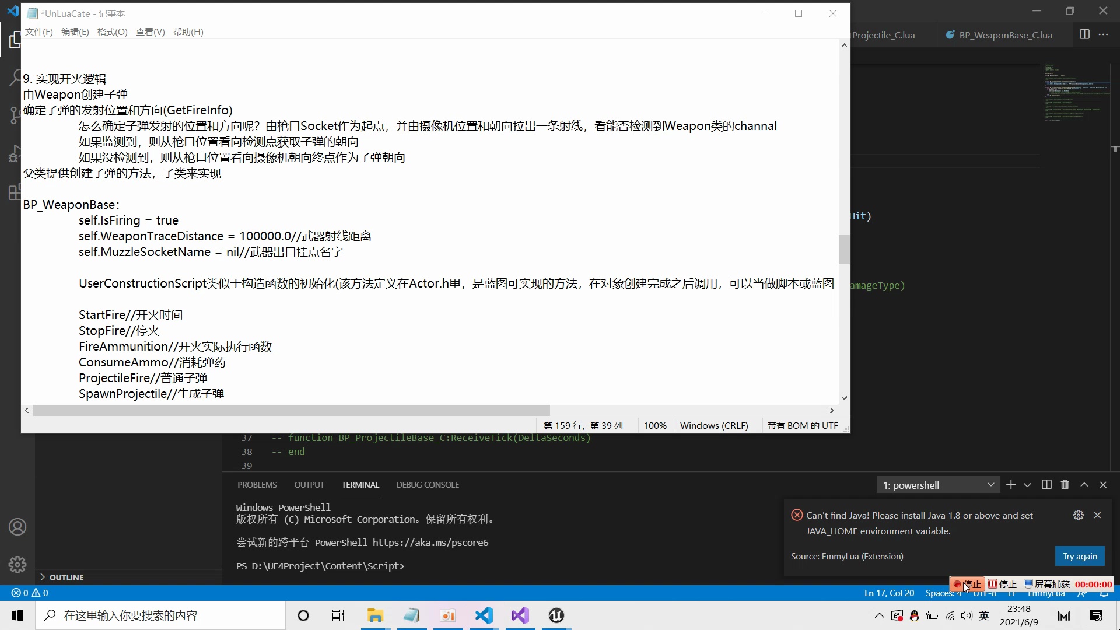Open the 格式(O) menu in Notepad
1120x630 pixels.
(x=111, y=32)
